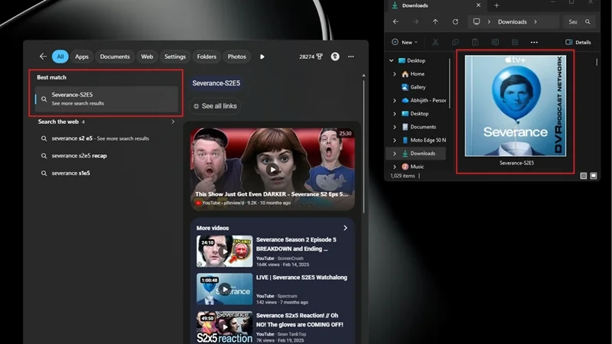Click the Share toolbar icon
Image resolution: width=612 pixels, height=344 pixels.
(x=515, y=42)
